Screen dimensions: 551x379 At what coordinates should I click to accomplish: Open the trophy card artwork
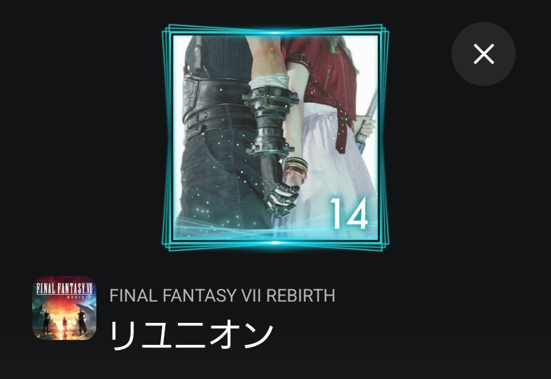tap(275, 137)
